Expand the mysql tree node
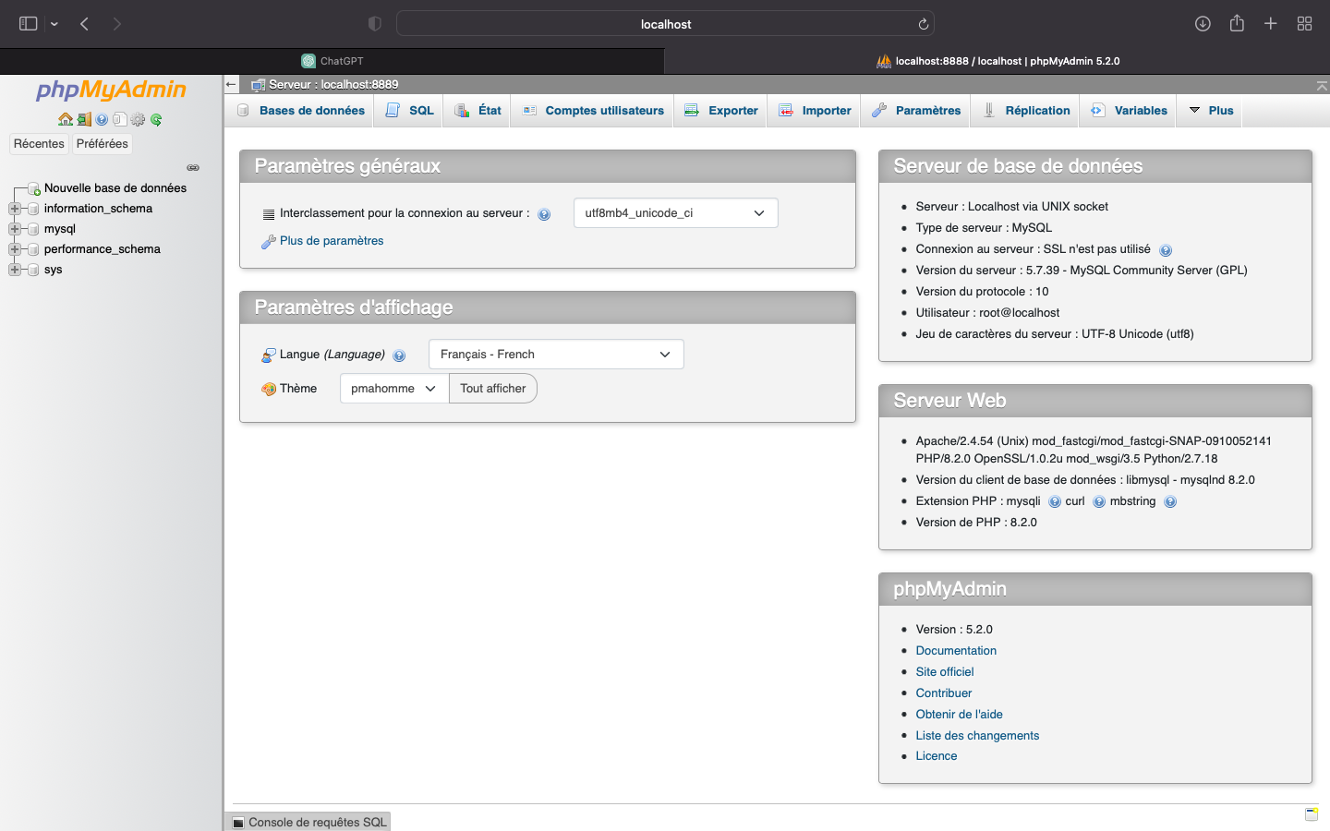 point(15,229)
